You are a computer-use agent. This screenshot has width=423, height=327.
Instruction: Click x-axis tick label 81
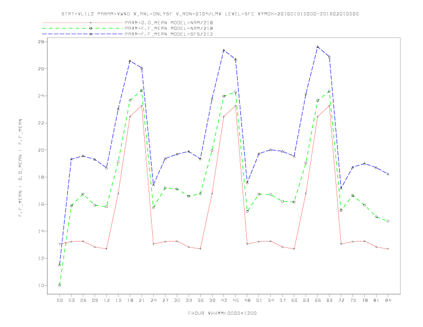point(377,300)
